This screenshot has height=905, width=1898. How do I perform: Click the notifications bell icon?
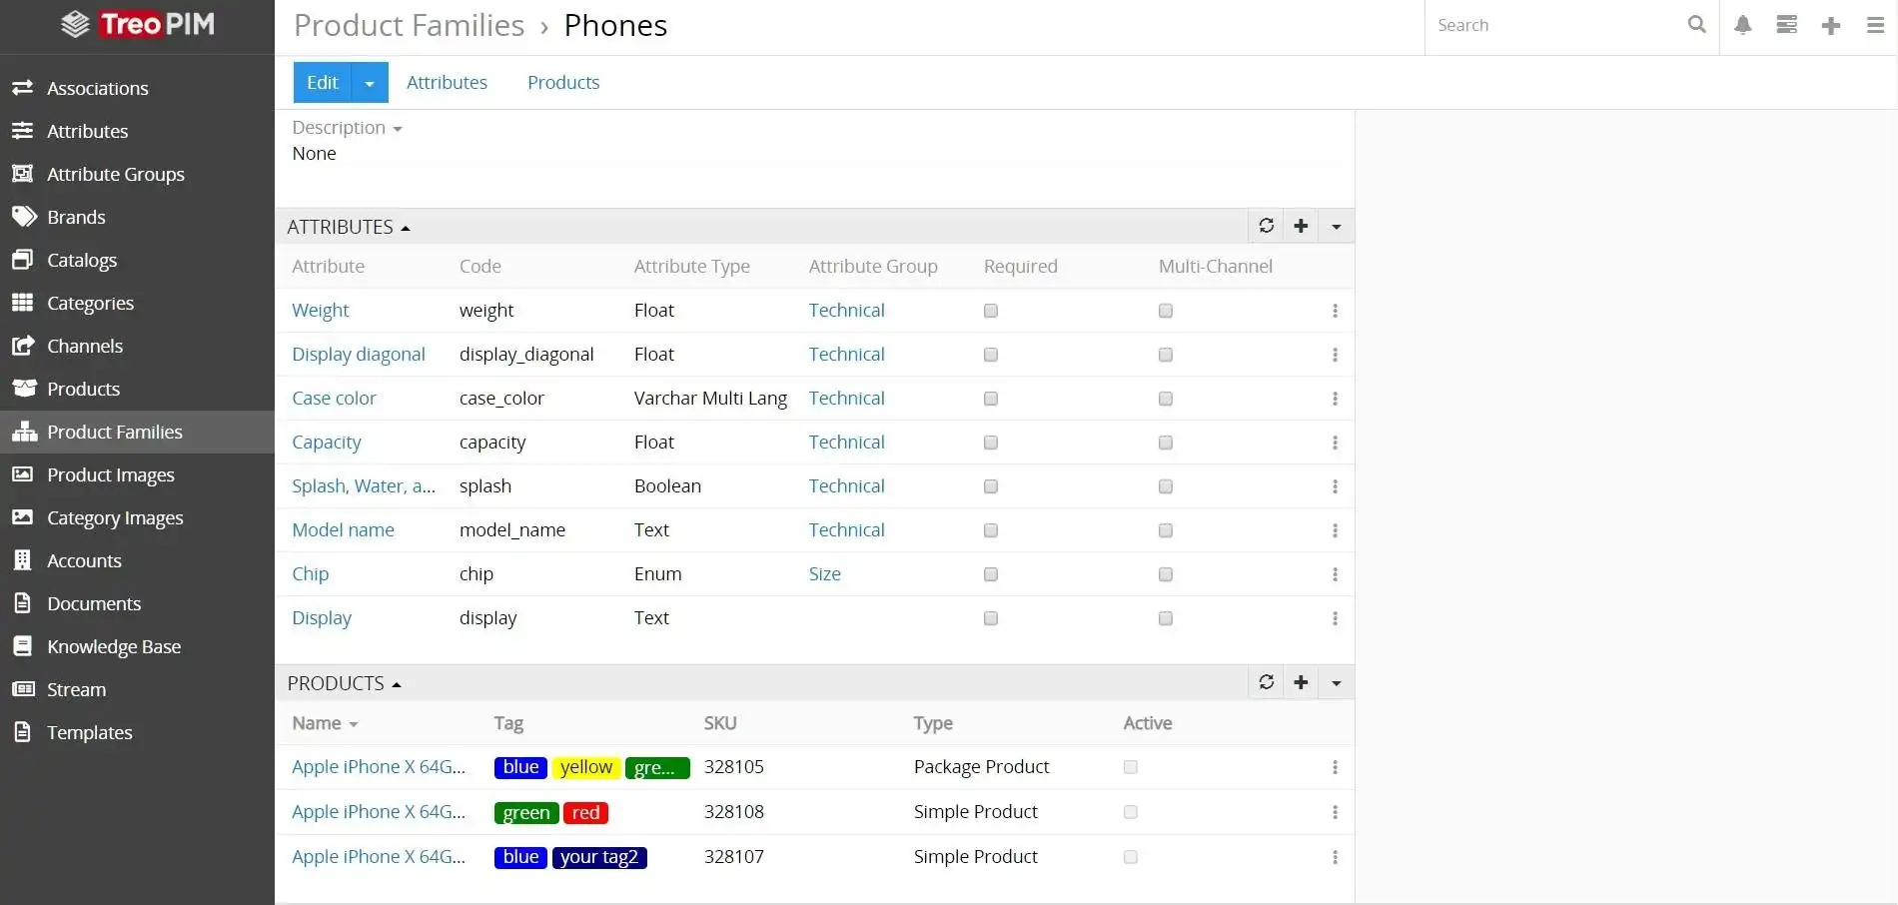[x=1742, y=25]
